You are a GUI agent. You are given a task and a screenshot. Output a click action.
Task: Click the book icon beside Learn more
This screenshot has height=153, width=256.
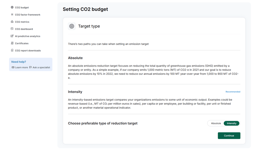pyautogui.click(x=13, y=67)
